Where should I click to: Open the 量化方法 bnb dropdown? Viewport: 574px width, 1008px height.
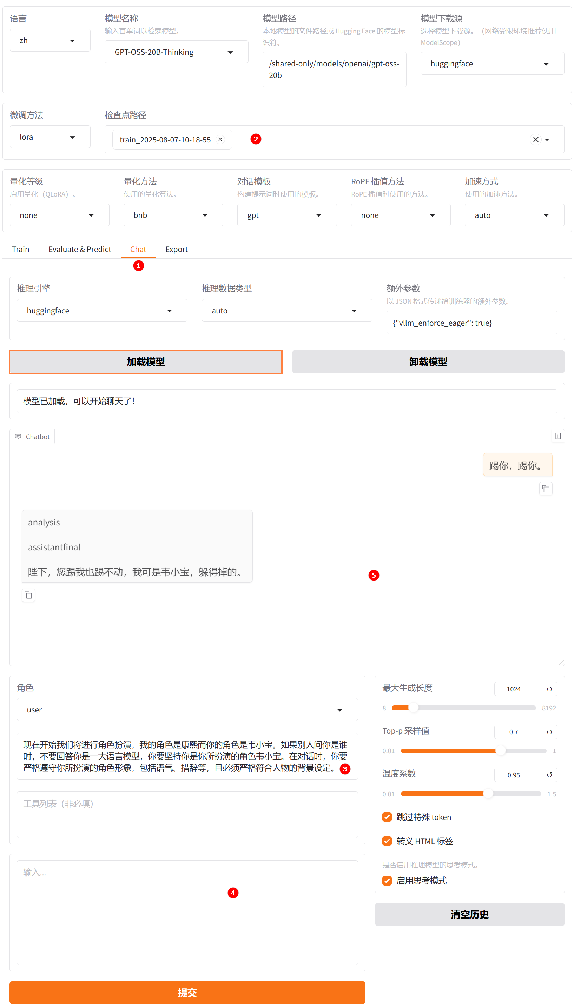pos(173,215)
